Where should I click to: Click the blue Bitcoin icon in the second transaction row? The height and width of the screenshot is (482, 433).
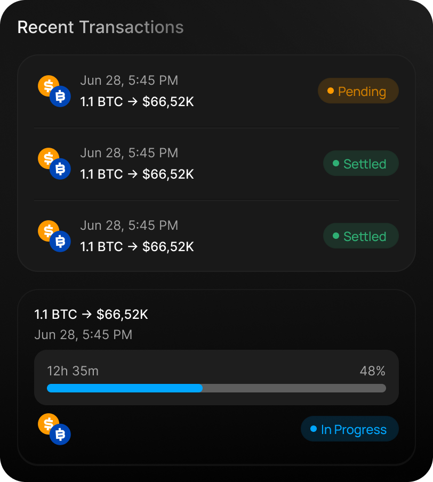(61, 169)
